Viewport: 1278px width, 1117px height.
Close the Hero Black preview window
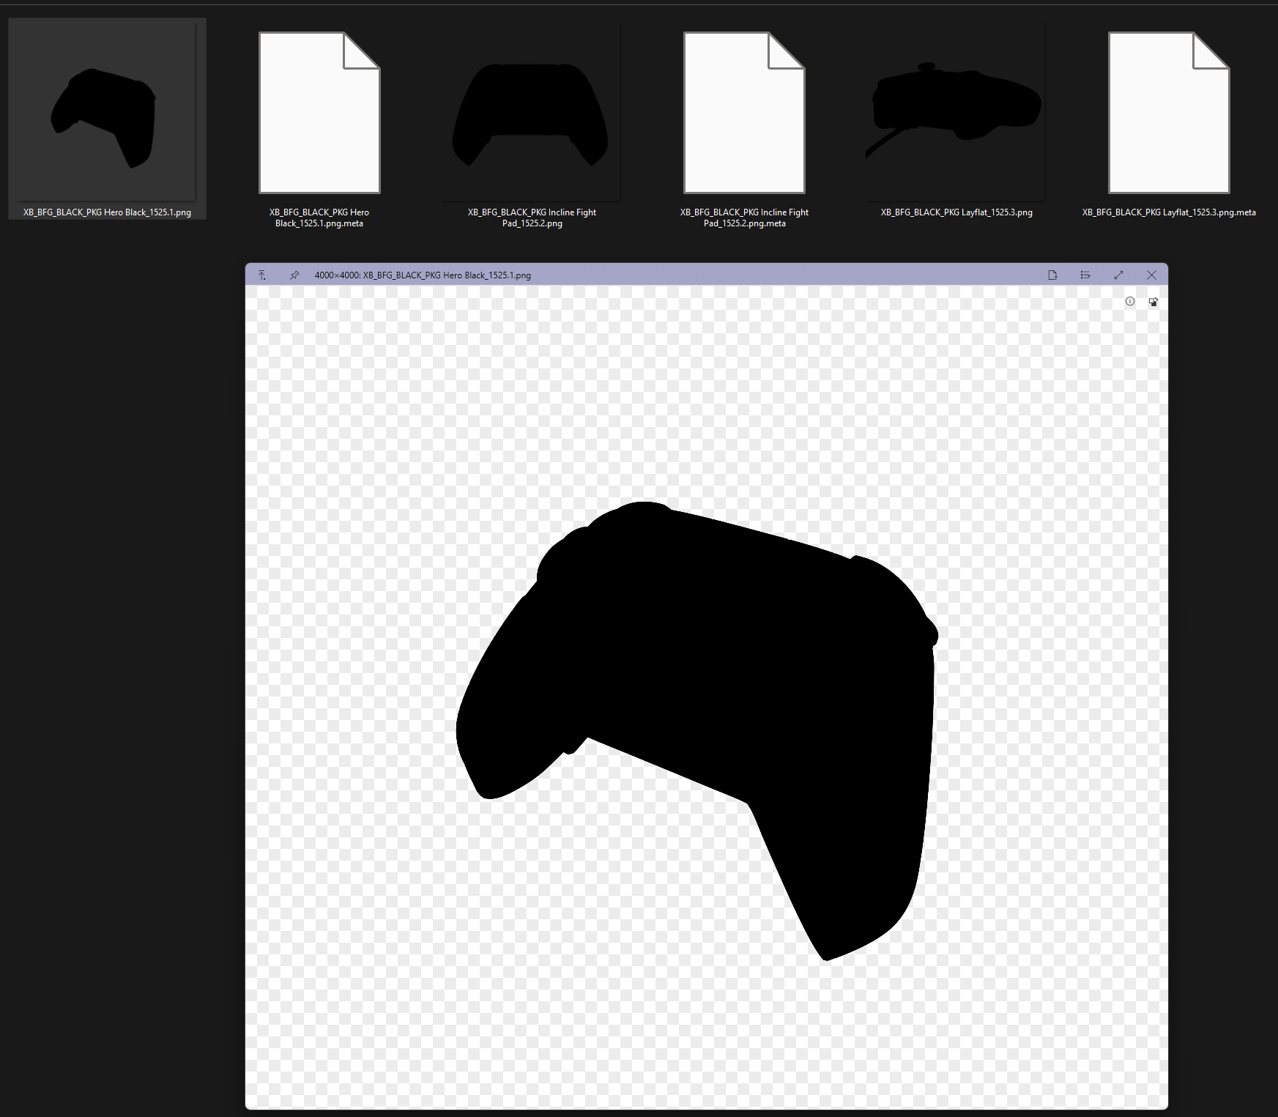pyautogui.click(x=1151, y=275)
